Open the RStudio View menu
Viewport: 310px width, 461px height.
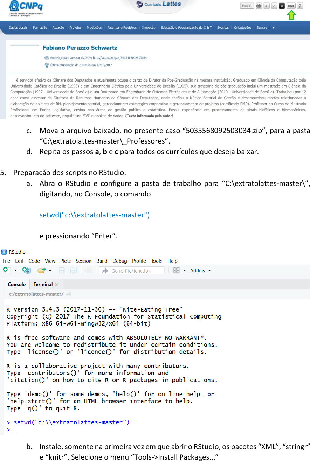tap(50, 261)
